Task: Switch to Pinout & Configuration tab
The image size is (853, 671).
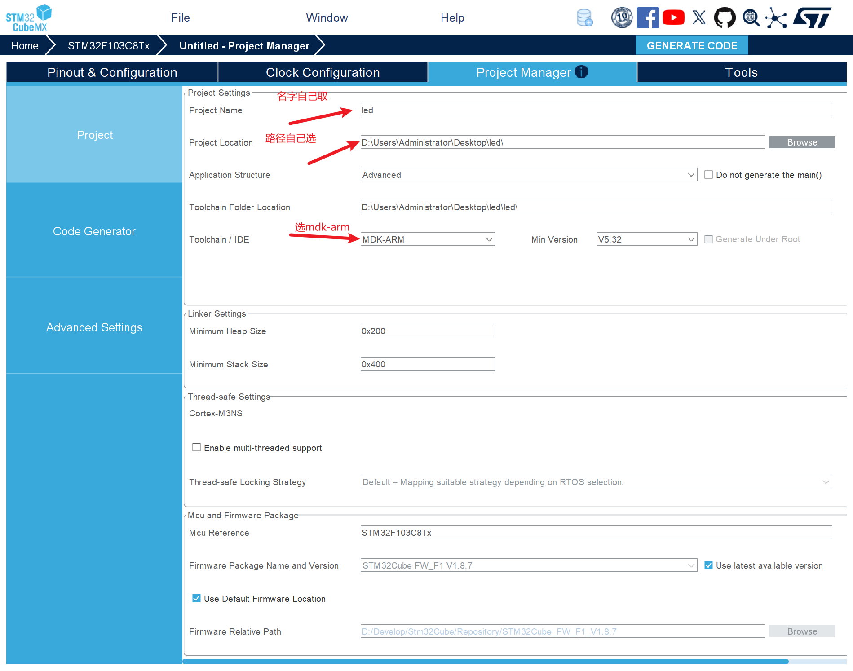Action: click(x=112, y=72)
